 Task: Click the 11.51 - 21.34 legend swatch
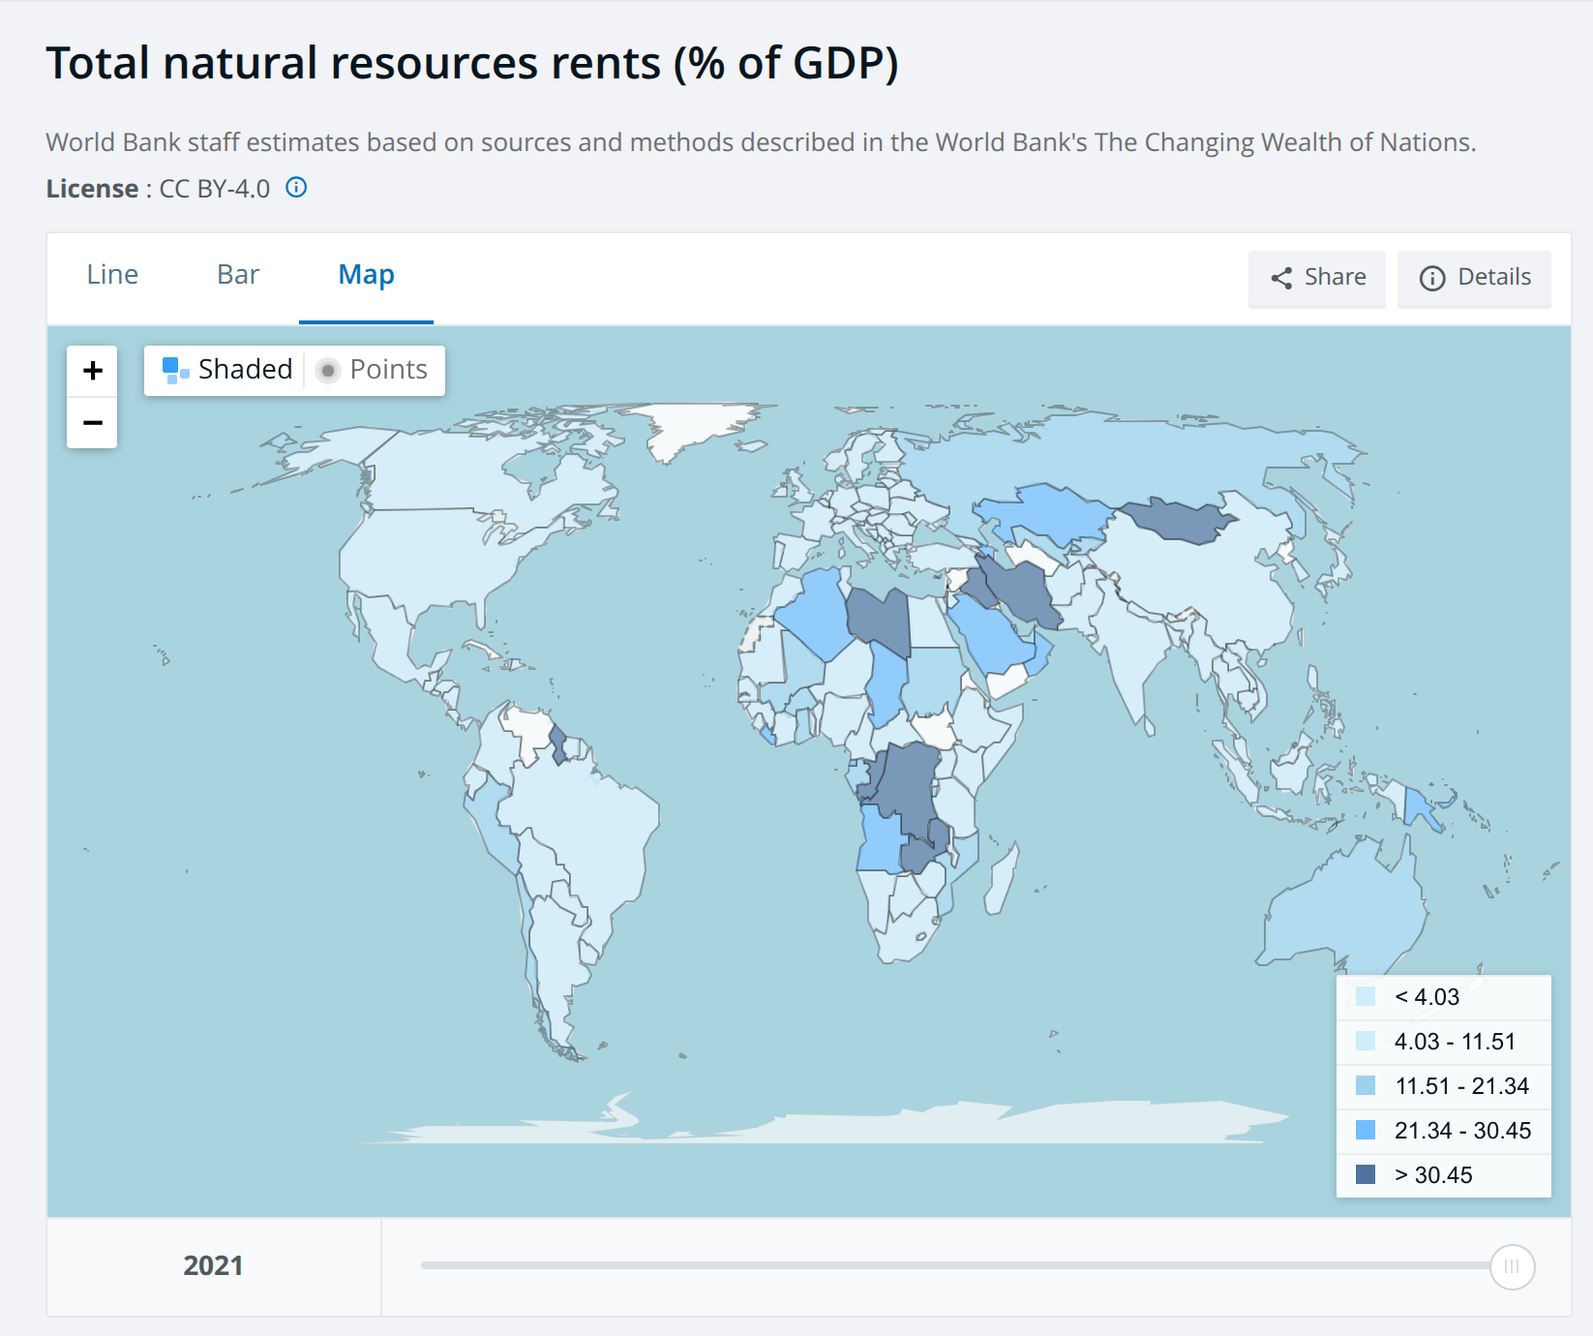coord(1366,1085)
